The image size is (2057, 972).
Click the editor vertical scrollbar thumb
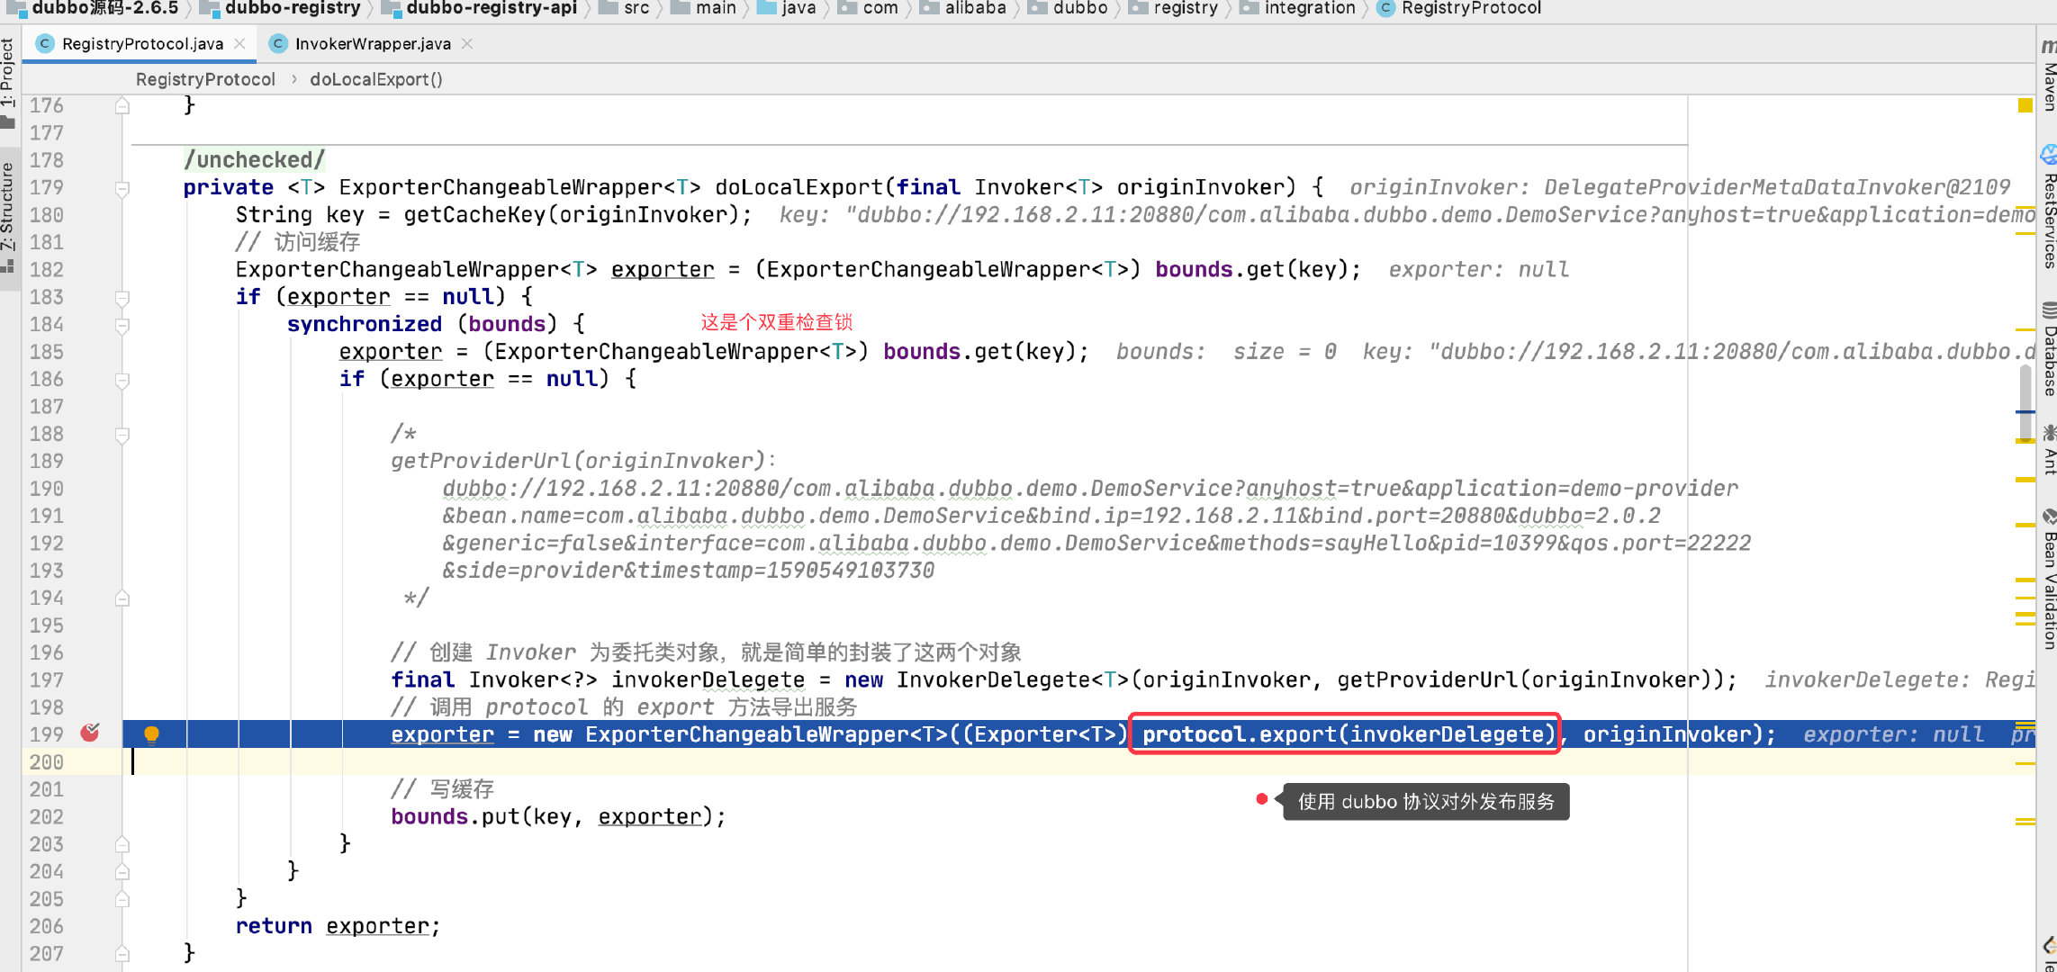[x=2025, y=403]
